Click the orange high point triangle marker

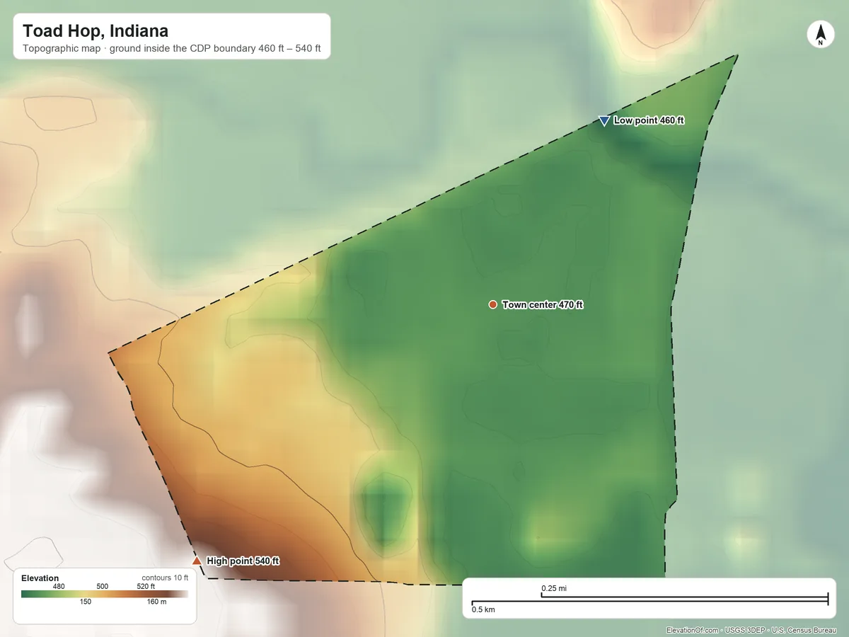coord(197,561)
